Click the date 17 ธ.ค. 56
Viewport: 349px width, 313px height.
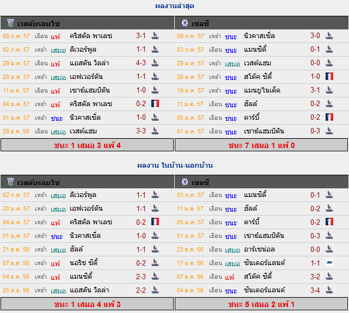pyautogui.click(x=191, y=263)
